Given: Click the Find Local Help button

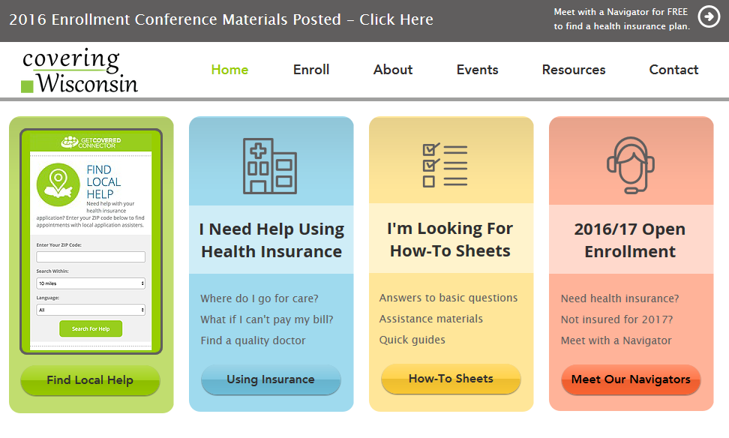Looking at the screenshot, I should [90, 380].
